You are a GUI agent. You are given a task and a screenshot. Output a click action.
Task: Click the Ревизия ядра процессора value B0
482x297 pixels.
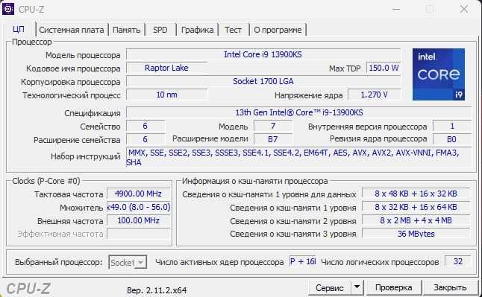point(452,139)
